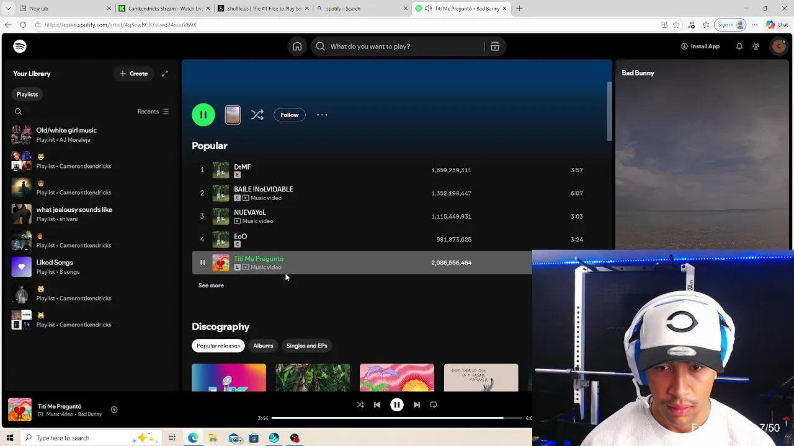Switch to the Shuffle.us browser tab
The height and width of the screenshot is (446, 794).
[263, 9]
